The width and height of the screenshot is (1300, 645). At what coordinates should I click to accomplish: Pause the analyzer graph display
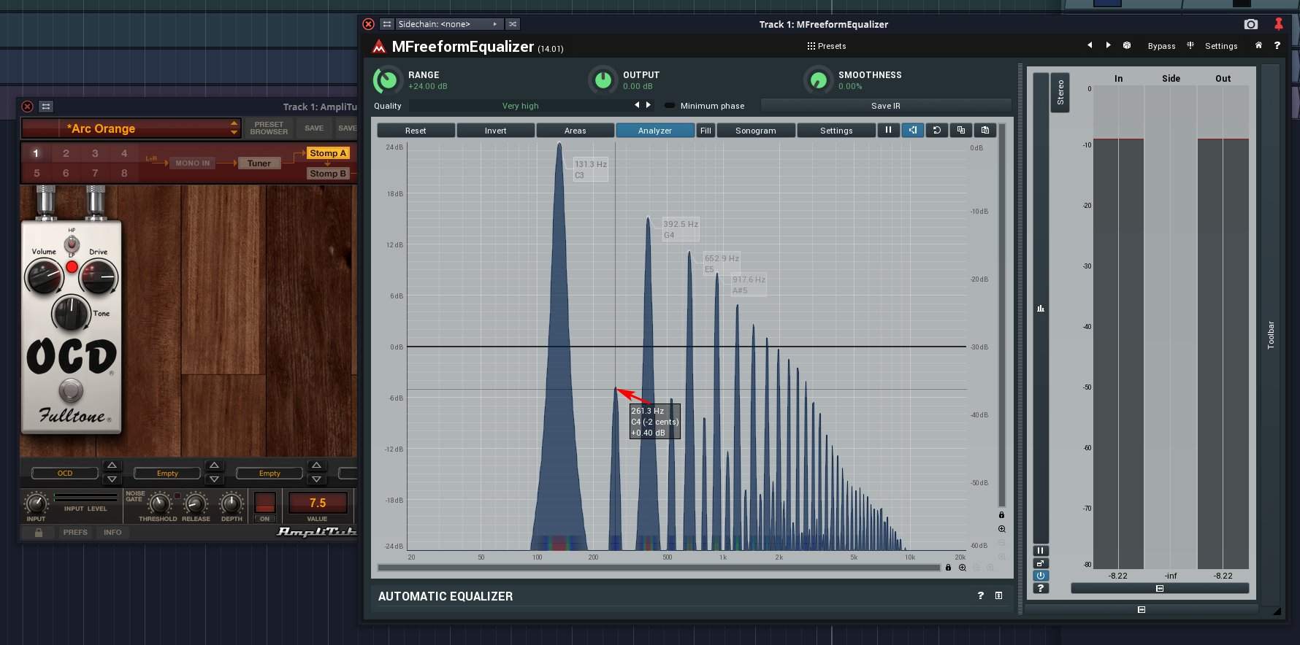[888, 130]
